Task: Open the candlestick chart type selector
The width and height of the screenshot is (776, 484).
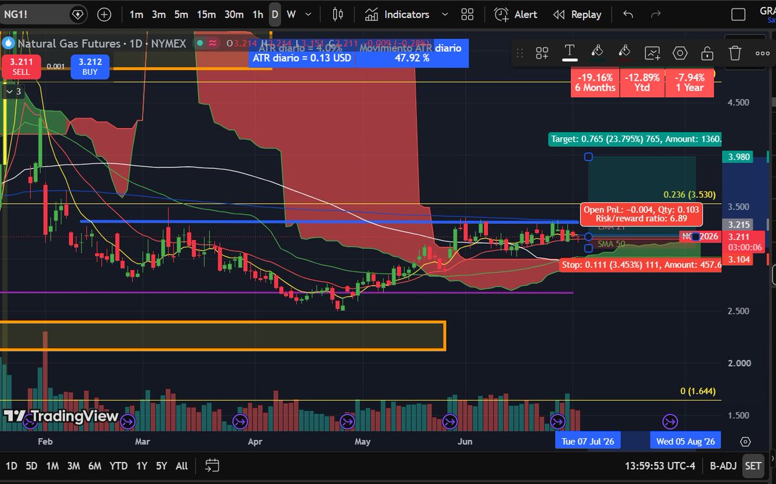Action: click(x=338, y=14)
